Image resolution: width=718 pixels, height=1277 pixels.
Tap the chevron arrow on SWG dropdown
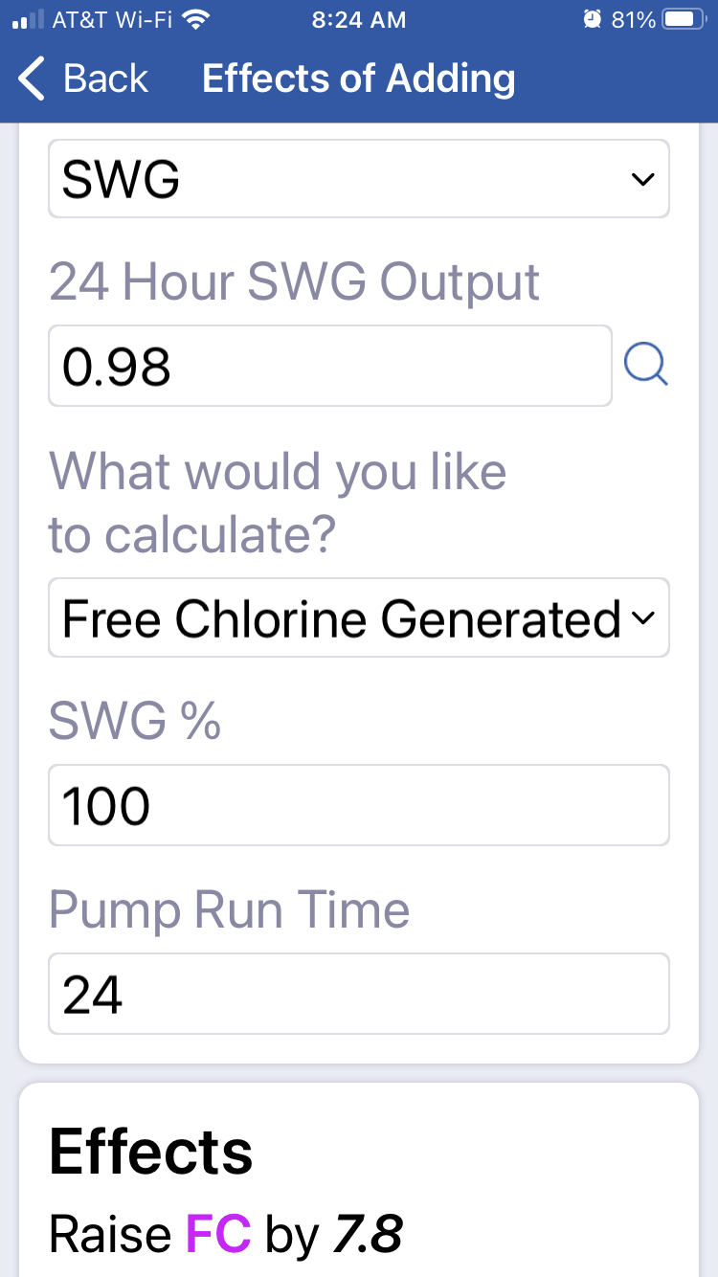tap(643, 179)
